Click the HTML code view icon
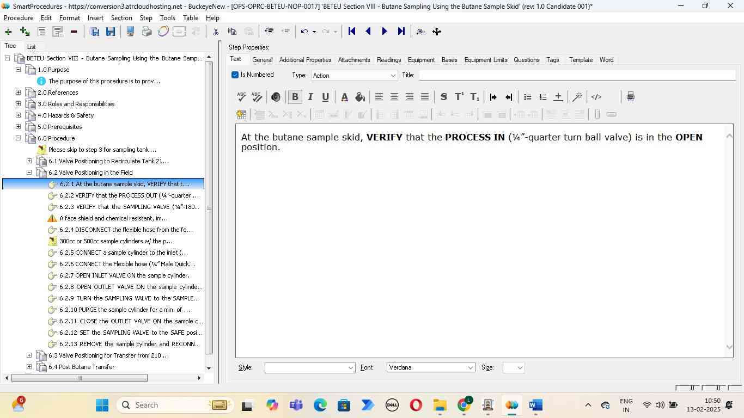 pos(596,97)
